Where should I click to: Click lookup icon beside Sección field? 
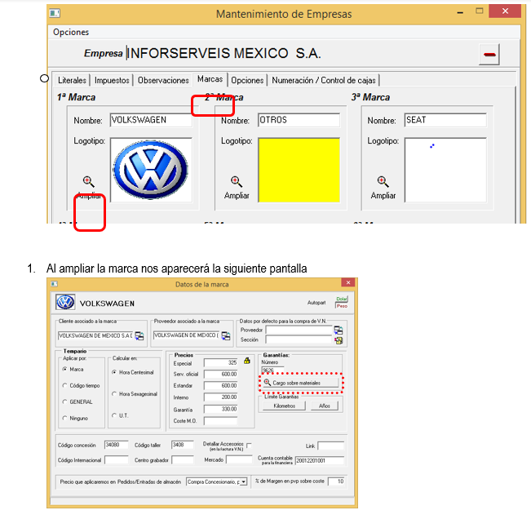pyautogui.click(x=339, y=341)
